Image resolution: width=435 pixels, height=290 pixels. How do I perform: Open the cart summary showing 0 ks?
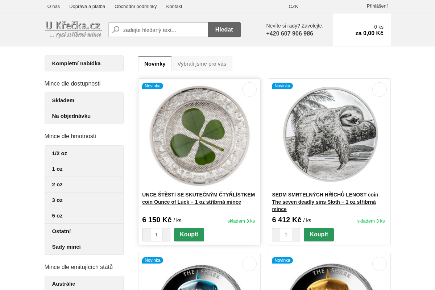[x=362, y=30]
